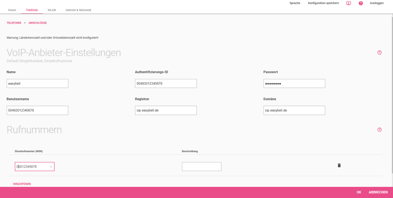Screen dimensions: 393x198
Task: Open the Sprache option
Action: tap(295, 3)
